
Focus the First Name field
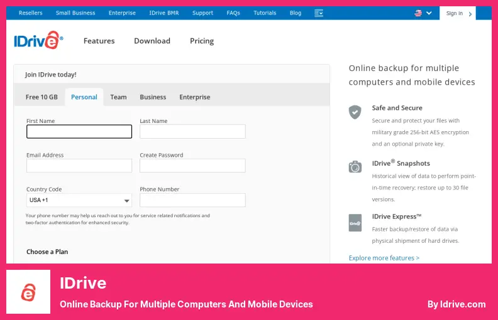[x=79, y=132]
